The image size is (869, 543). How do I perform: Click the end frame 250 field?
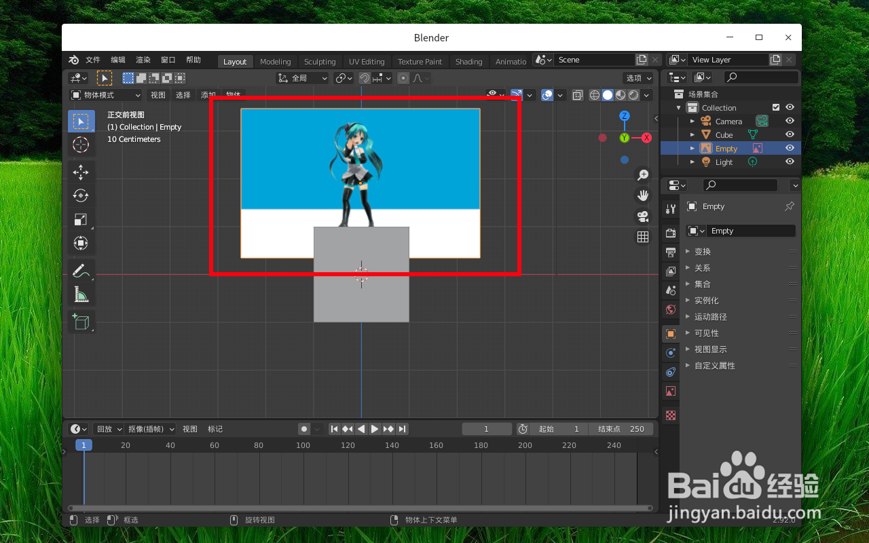pyautogui.click(x=621, y=429)
